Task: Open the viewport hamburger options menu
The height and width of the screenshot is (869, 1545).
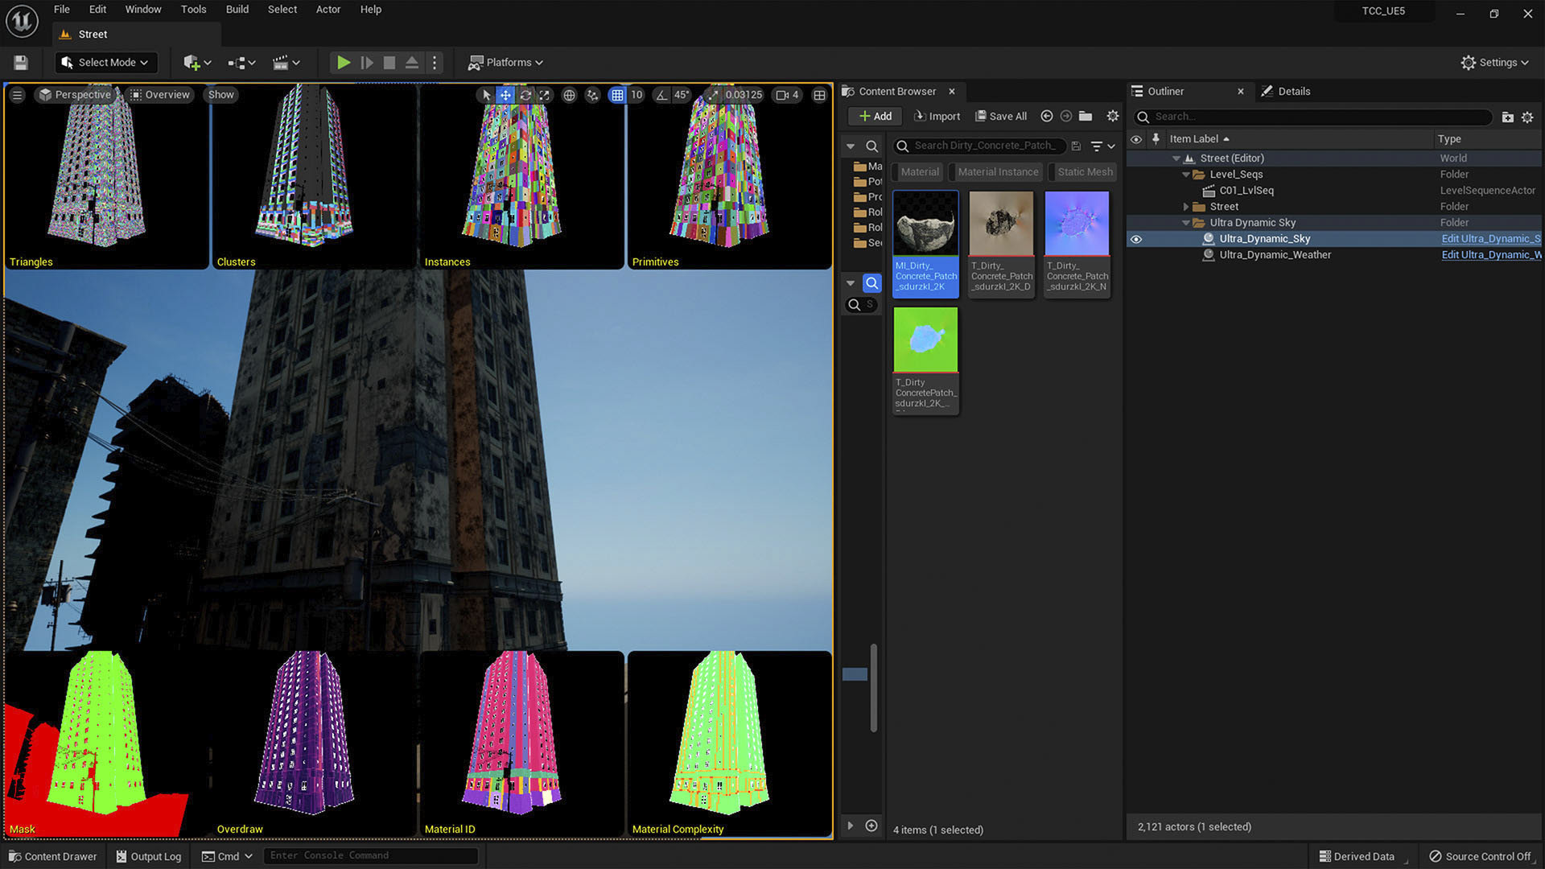Action: 17,95
